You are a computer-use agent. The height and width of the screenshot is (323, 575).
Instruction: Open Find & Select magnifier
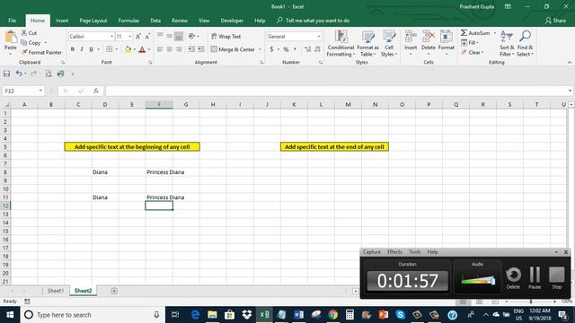525,43
